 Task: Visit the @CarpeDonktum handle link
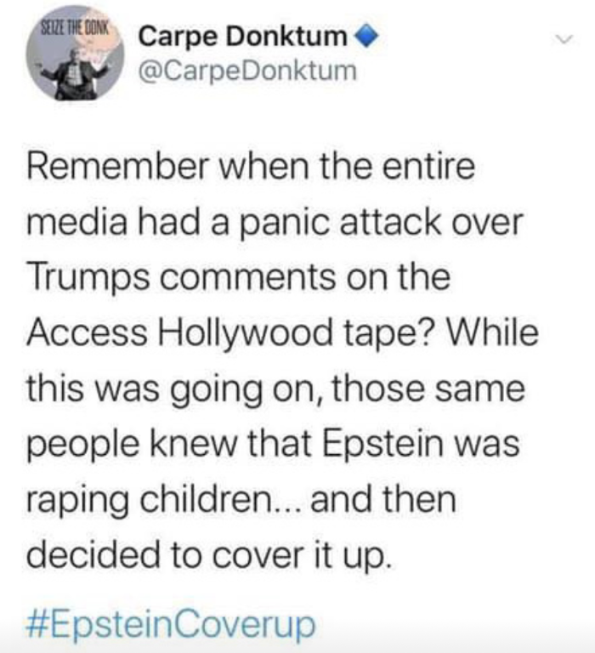coord(247,71)
